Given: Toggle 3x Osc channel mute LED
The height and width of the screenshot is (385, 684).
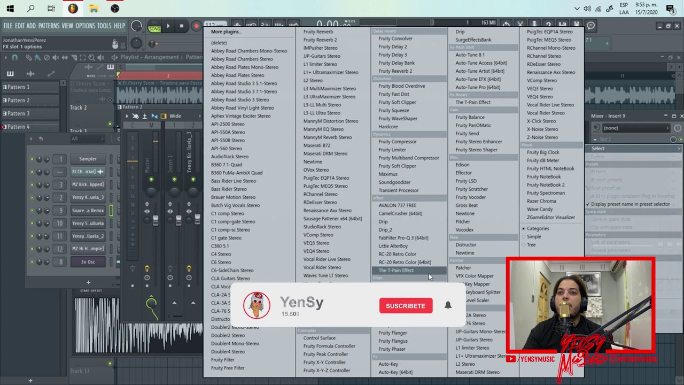Looking at the screenshot, I should [32, 262].
